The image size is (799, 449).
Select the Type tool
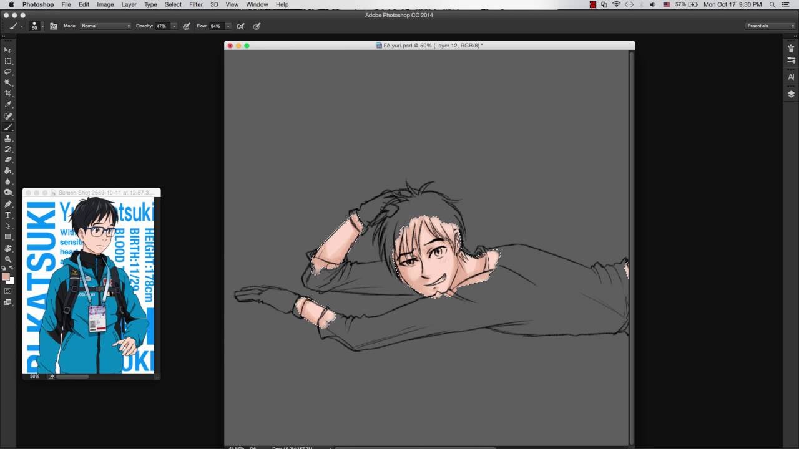(x=8, y=215)
